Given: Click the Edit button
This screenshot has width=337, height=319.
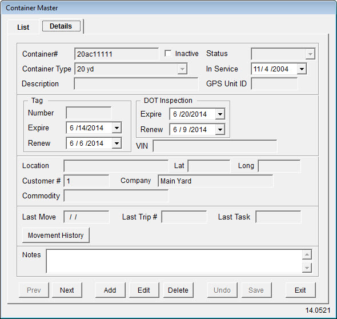Looking at the screenshot, I should tap(144, 290).
